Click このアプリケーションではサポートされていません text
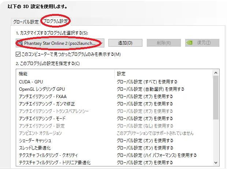Image resolution: width=227 pixels, height=169 pixels. (x=155, y=133)
